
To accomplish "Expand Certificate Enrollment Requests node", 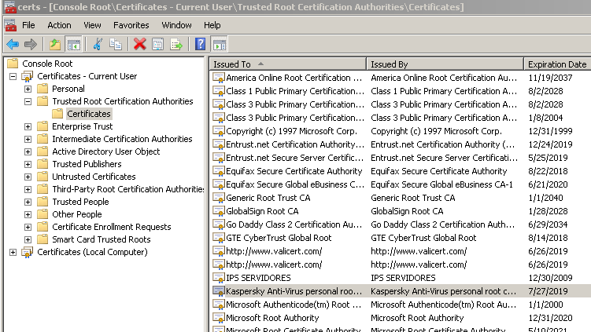I will click(x=28, y=227).
